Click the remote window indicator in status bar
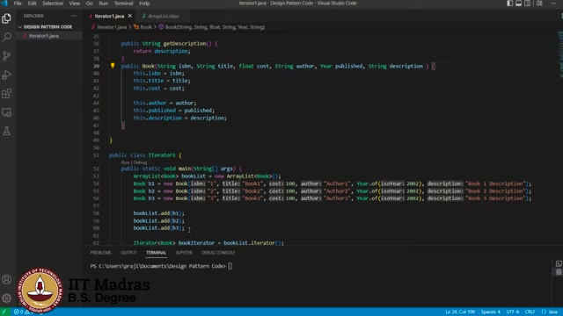Viewport: 563px width, 316px height. click(x=4, y=312)
